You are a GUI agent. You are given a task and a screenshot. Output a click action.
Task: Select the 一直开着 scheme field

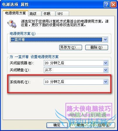(x=56, y=40)
